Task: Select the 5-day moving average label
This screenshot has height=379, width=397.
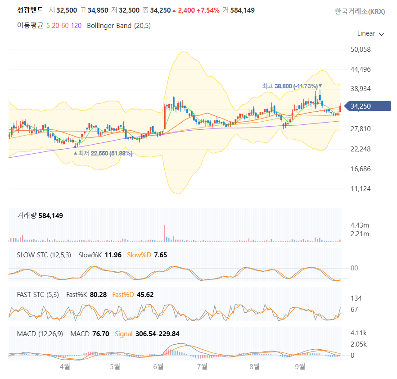Action: (x=48, y=26)
